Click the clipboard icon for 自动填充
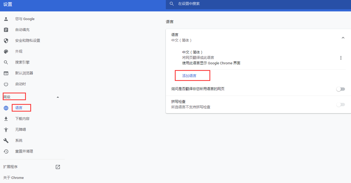Screen dimensions: 351x183 pos(6,30)
